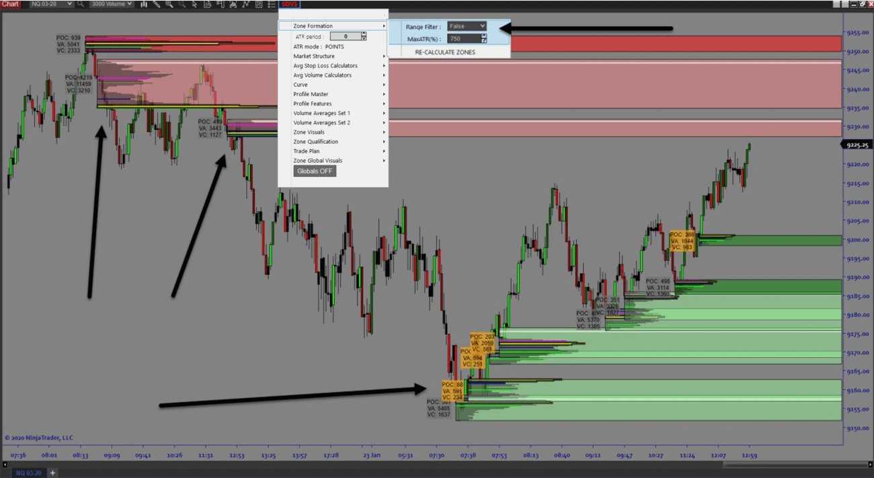Decrease the MaxATR(%) stepper value
Image resolution: width=874 pixels, height=478 pixels.
pyautogui.click(x=484, y=41)
